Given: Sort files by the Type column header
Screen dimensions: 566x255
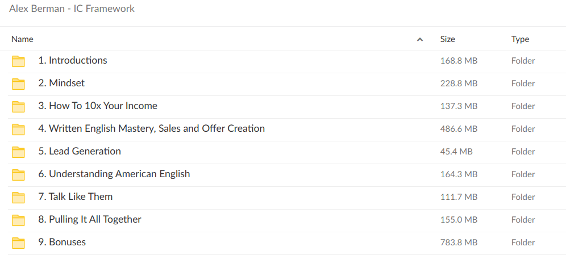Looking at the screenshot, I should [520, 39].
